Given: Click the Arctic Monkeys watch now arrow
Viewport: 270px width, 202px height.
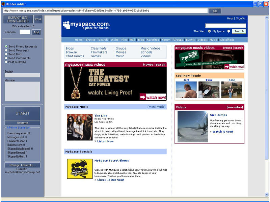Looking at the screenshot, I should (x=227, y=67).
